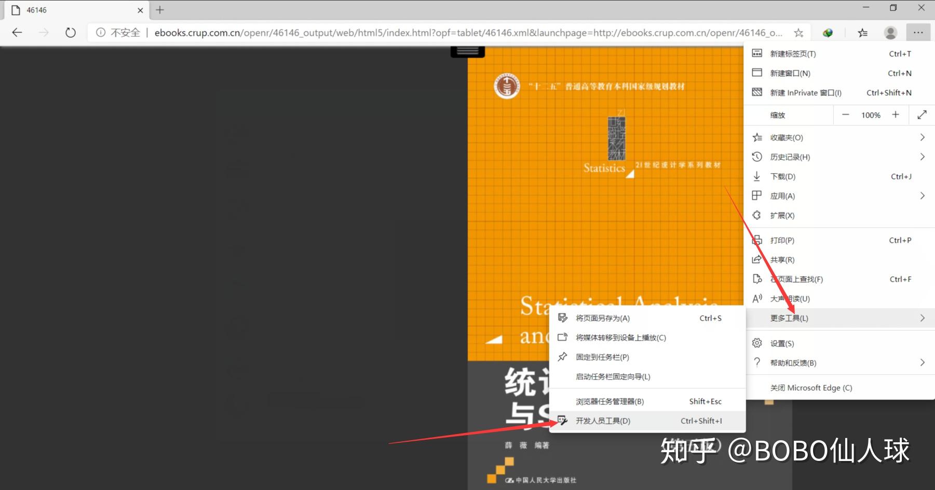The width and height of the screenshot is (935, 490).
Task: Click the 100% zoom level value
Action: [x=871, y=115]
